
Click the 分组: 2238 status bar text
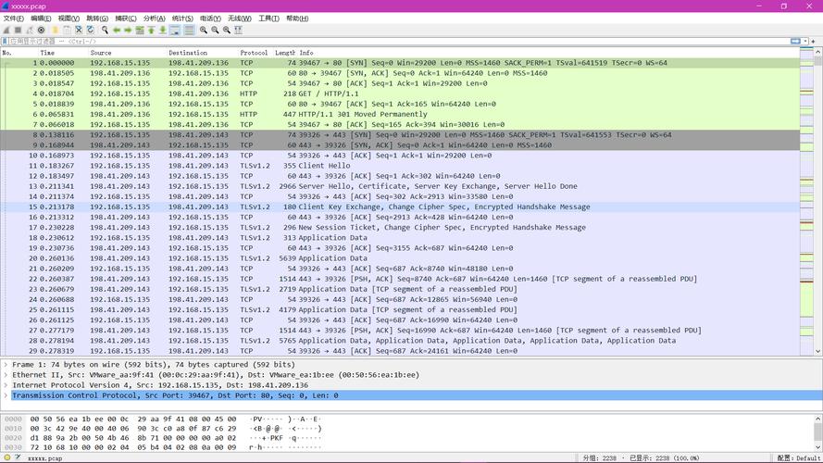[x=599, y=457]
